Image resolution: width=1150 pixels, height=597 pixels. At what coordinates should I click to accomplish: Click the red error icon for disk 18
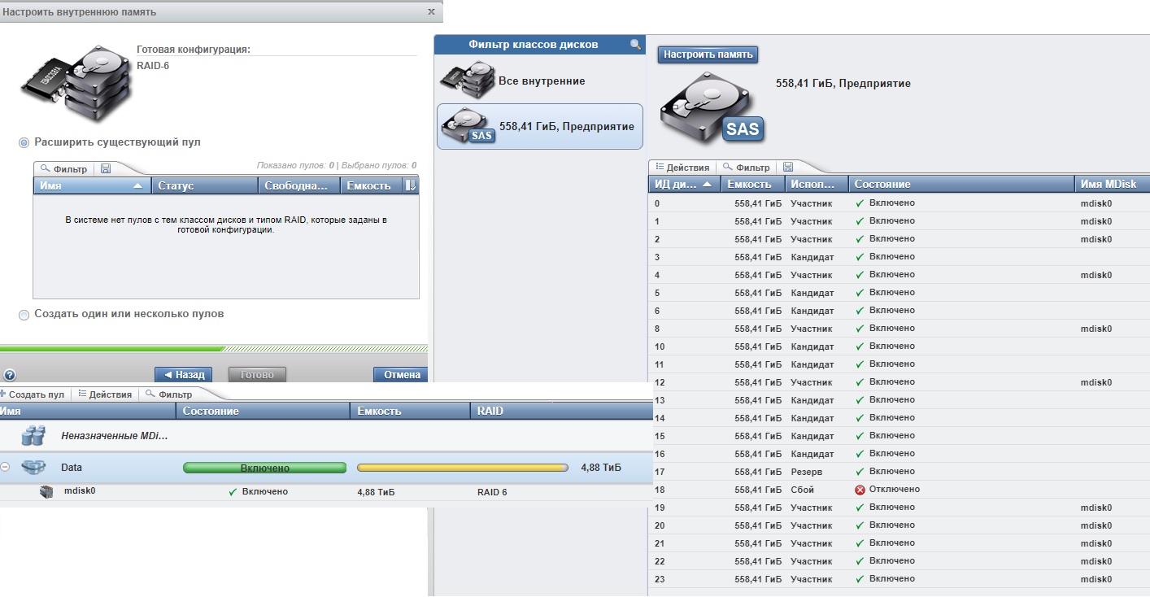[x=860, y=490]
